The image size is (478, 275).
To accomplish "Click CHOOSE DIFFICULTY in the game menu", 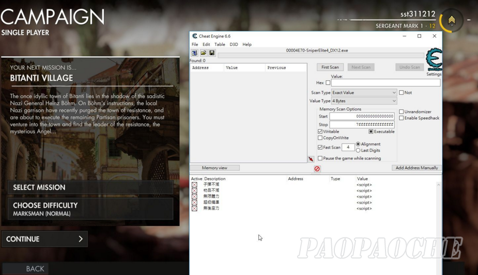I will tap(90, 208).
